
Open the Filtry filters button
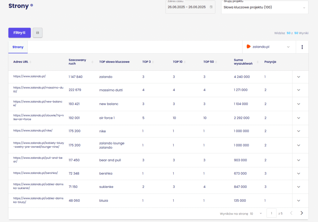tap(20, 33)
